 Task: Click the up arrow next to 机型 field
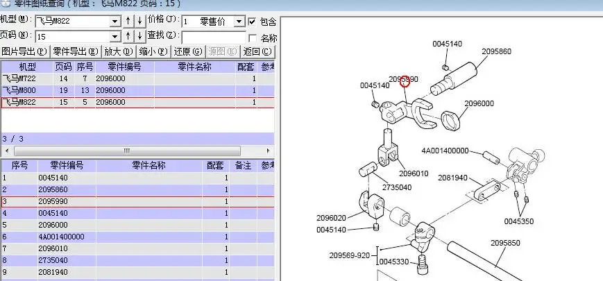point(128,21)
